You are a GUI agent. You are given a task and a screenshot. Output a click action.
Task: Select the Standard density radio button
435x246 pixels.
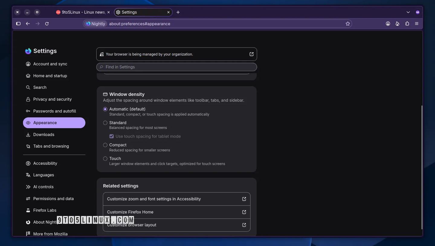pyautogui.click(x=105, y=123)
